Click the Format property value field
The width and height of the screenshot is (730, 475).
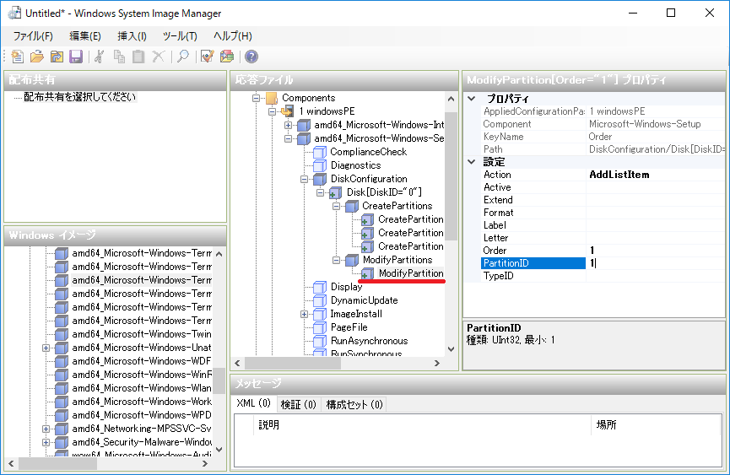tap(656, 213)
